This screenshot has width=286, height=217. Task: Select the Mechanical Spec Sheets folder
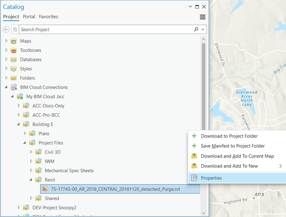click(69, 170)
